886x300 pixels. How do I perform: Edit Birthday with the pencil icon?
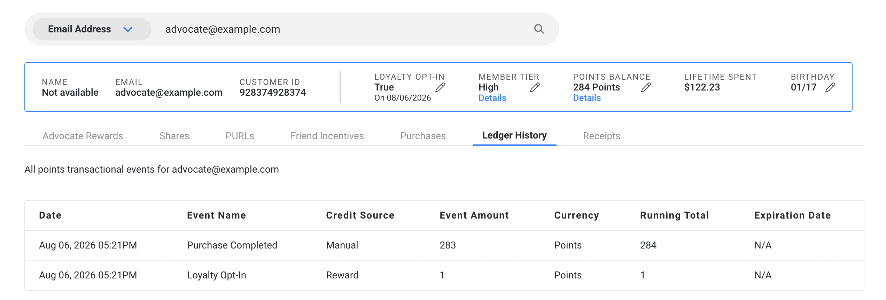pos(830,87)
